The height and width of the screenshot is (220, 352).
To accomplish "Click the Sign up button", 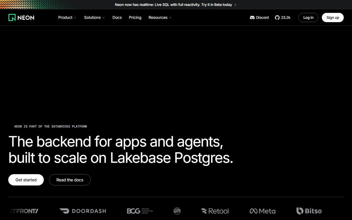I will pyautogui.click(x=333, y=18).
